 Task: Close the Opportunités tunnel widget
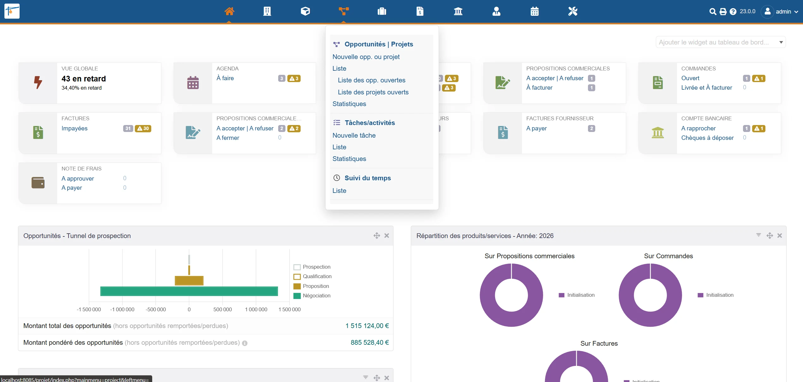[387, 236]
